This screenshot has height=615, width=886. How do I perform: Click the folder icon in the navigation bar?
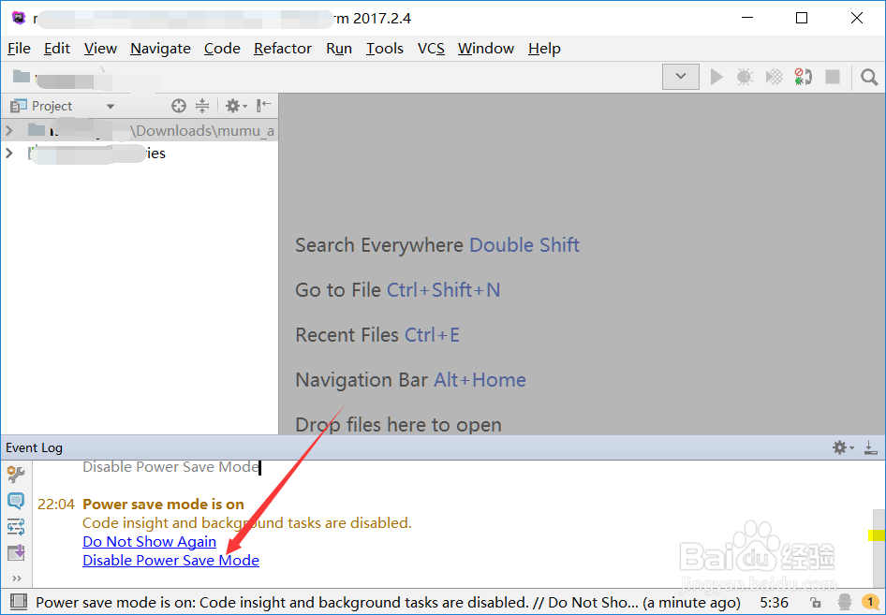pos(21,76)
